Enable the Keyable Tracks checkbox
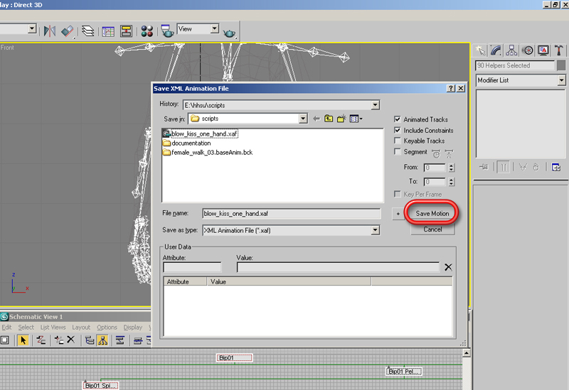Viewport: 569px width, 390px height. (398, 141)
